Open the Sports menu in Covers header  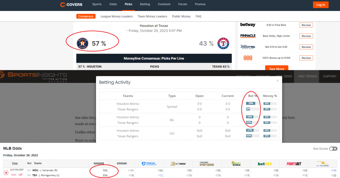pos(97,4)
